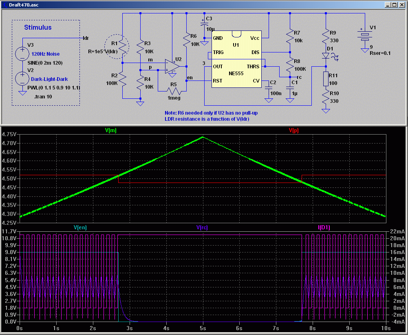Select the R9 330 resistor symbol

pos(326,37)
